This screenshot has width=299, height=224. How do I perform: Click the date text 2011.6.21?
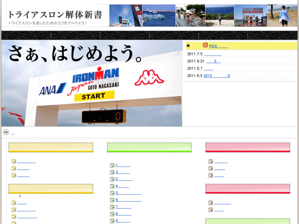[x=196, y=61]
